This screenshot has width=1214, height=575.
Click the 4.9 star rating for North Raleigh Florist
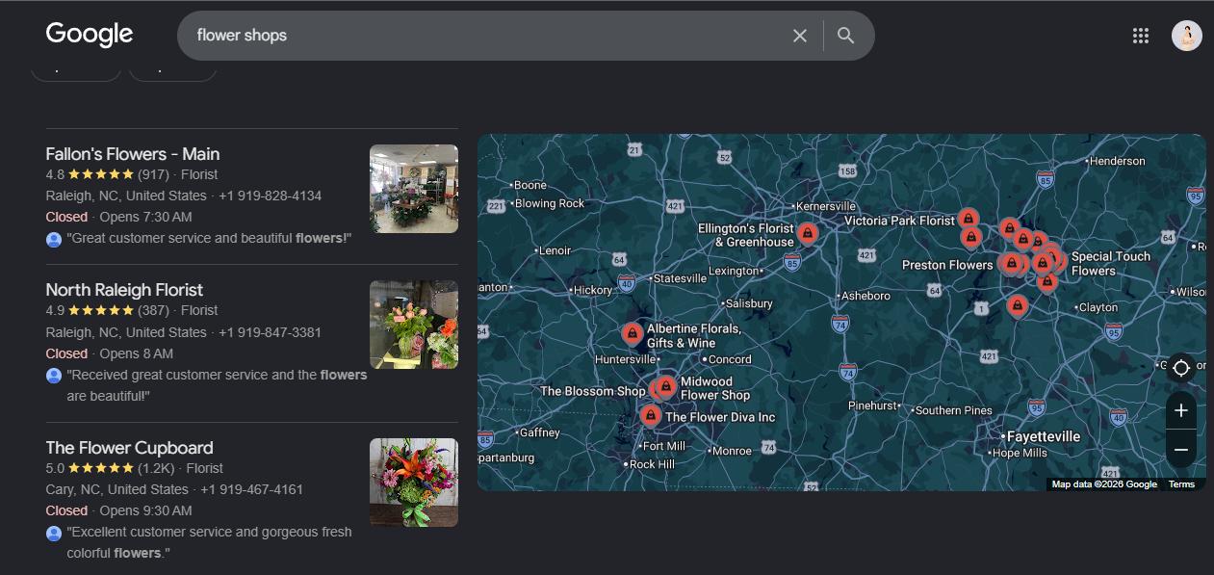(107, 310)
